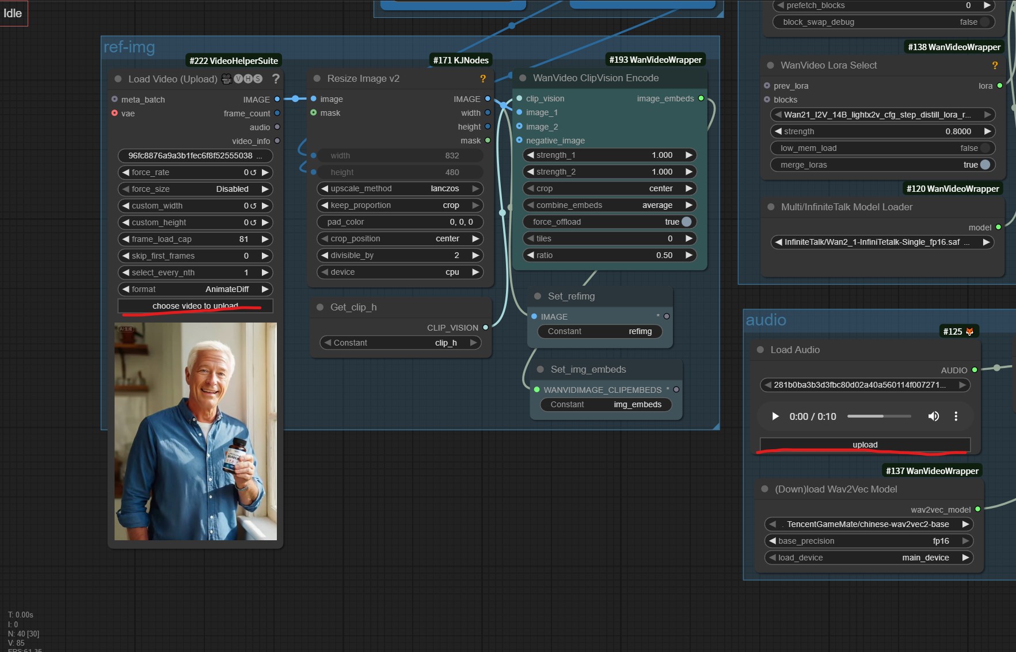Click AUDIO output port of Load Audio
The image size is (1016, 652).
pos(975,370)
